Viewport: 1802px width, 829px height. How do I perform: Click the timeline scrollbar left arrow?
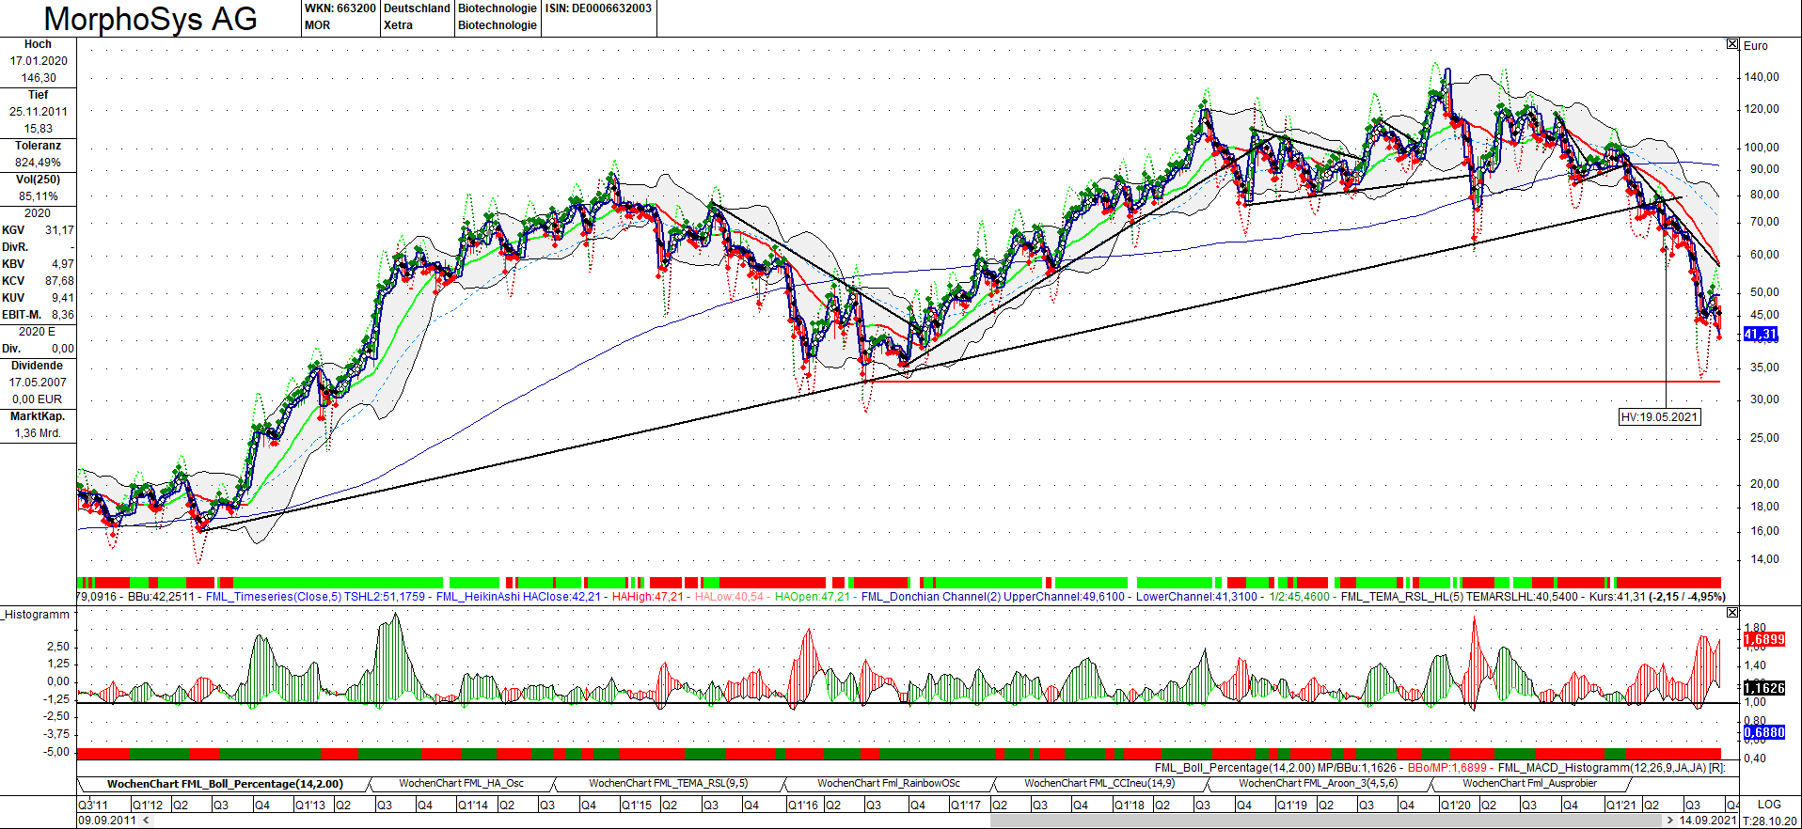146,821
